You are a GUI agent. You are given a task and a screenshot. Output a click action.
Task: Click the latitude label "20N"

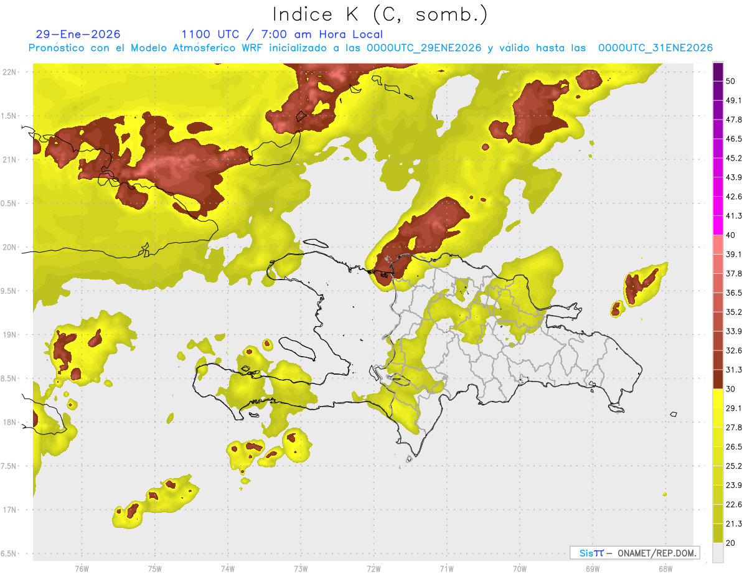click(x=11, y=247)
